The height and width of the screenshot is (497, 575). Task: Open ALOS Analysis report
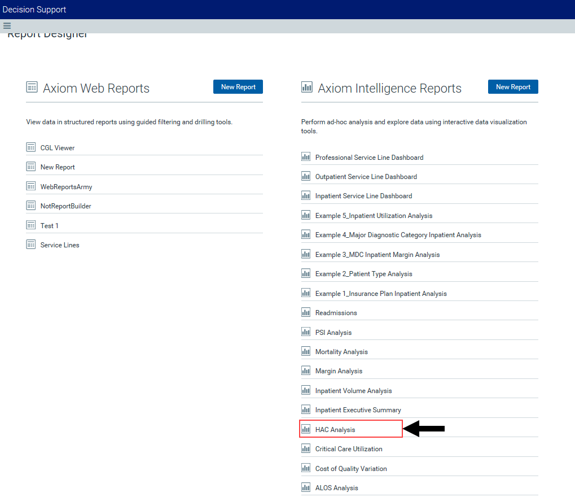(x=337, y=488)
